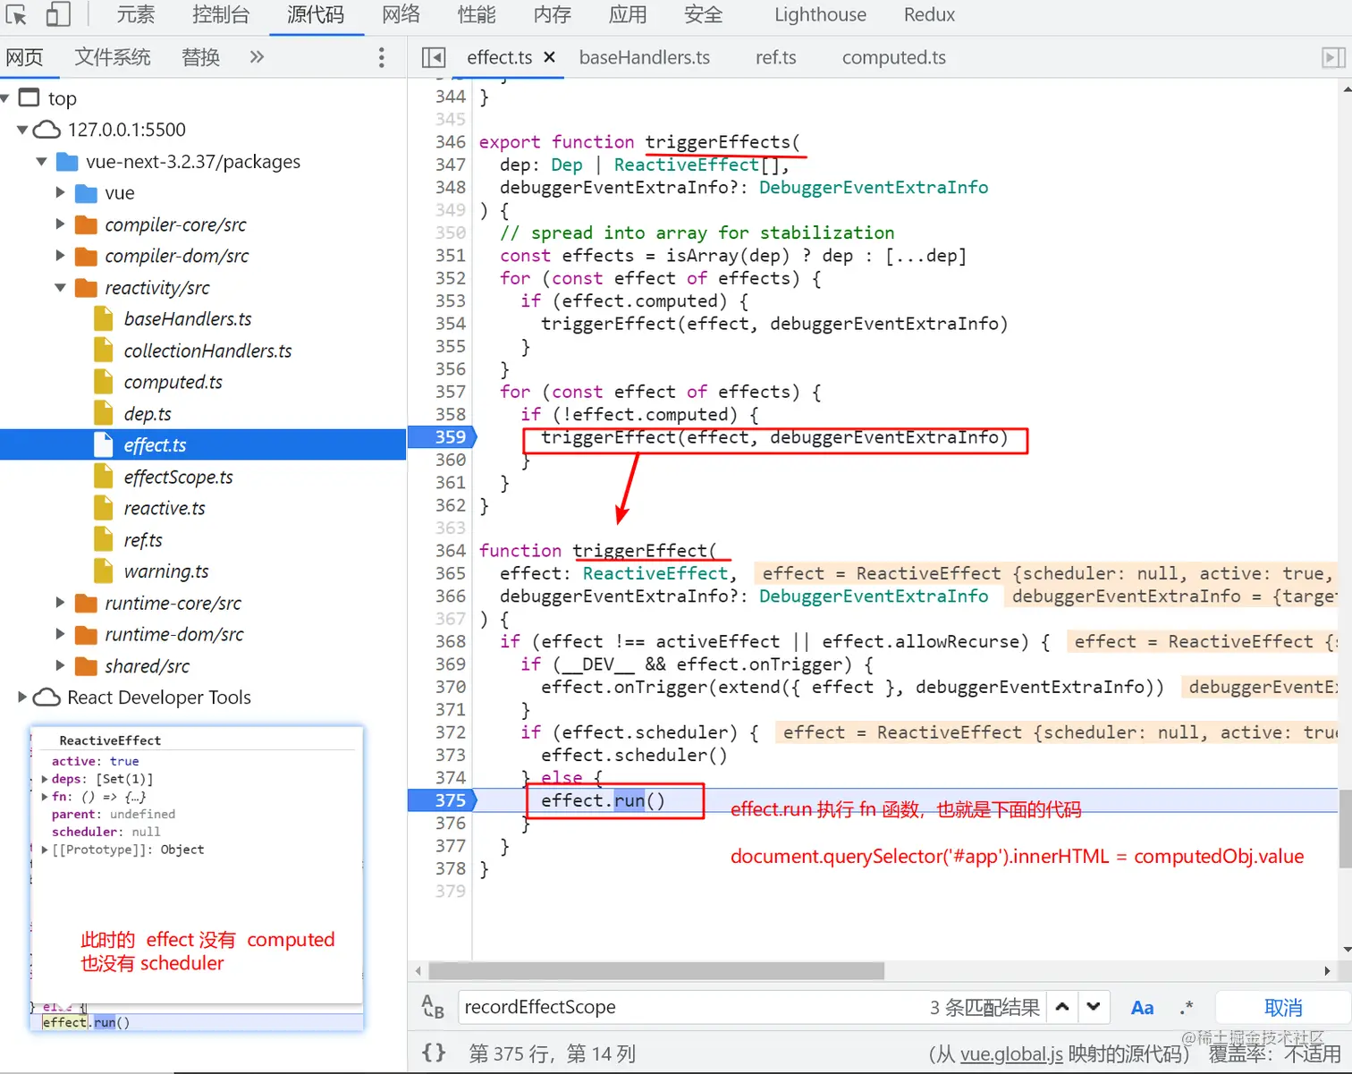The image size is (1352, 1074).
Task: Click the horizontal scrollbar right arrow
Action: coord(1327,970)
